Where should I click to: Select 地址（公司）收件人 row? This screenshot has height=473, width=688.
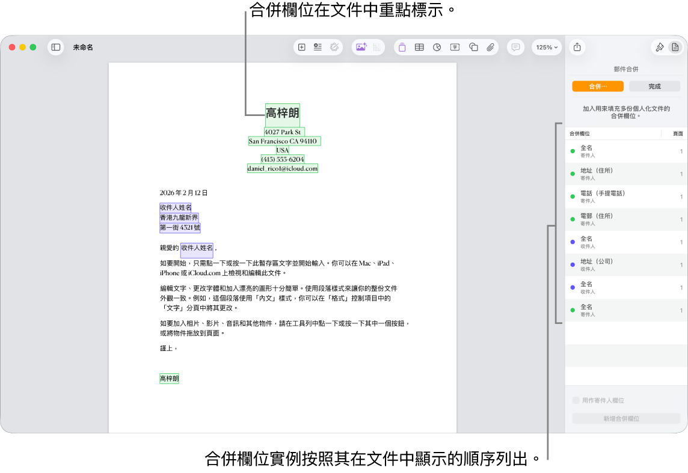[x=626, y=265]
